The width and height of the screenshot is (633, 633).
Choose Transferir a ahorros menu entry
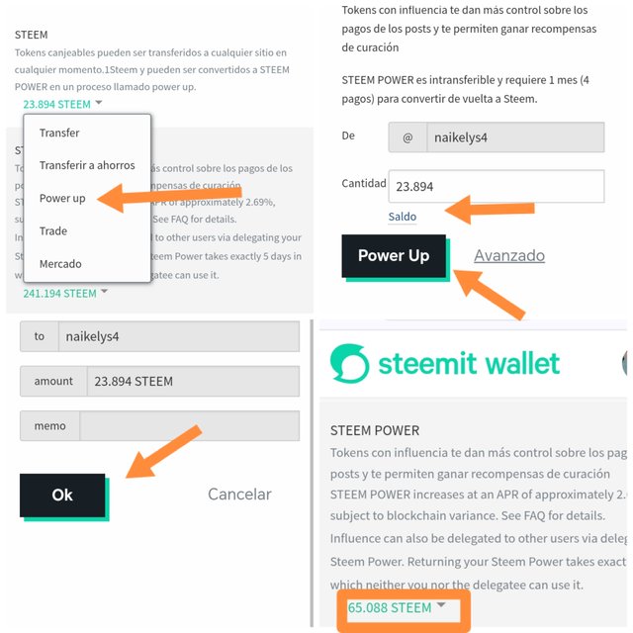tap(87, 165)
